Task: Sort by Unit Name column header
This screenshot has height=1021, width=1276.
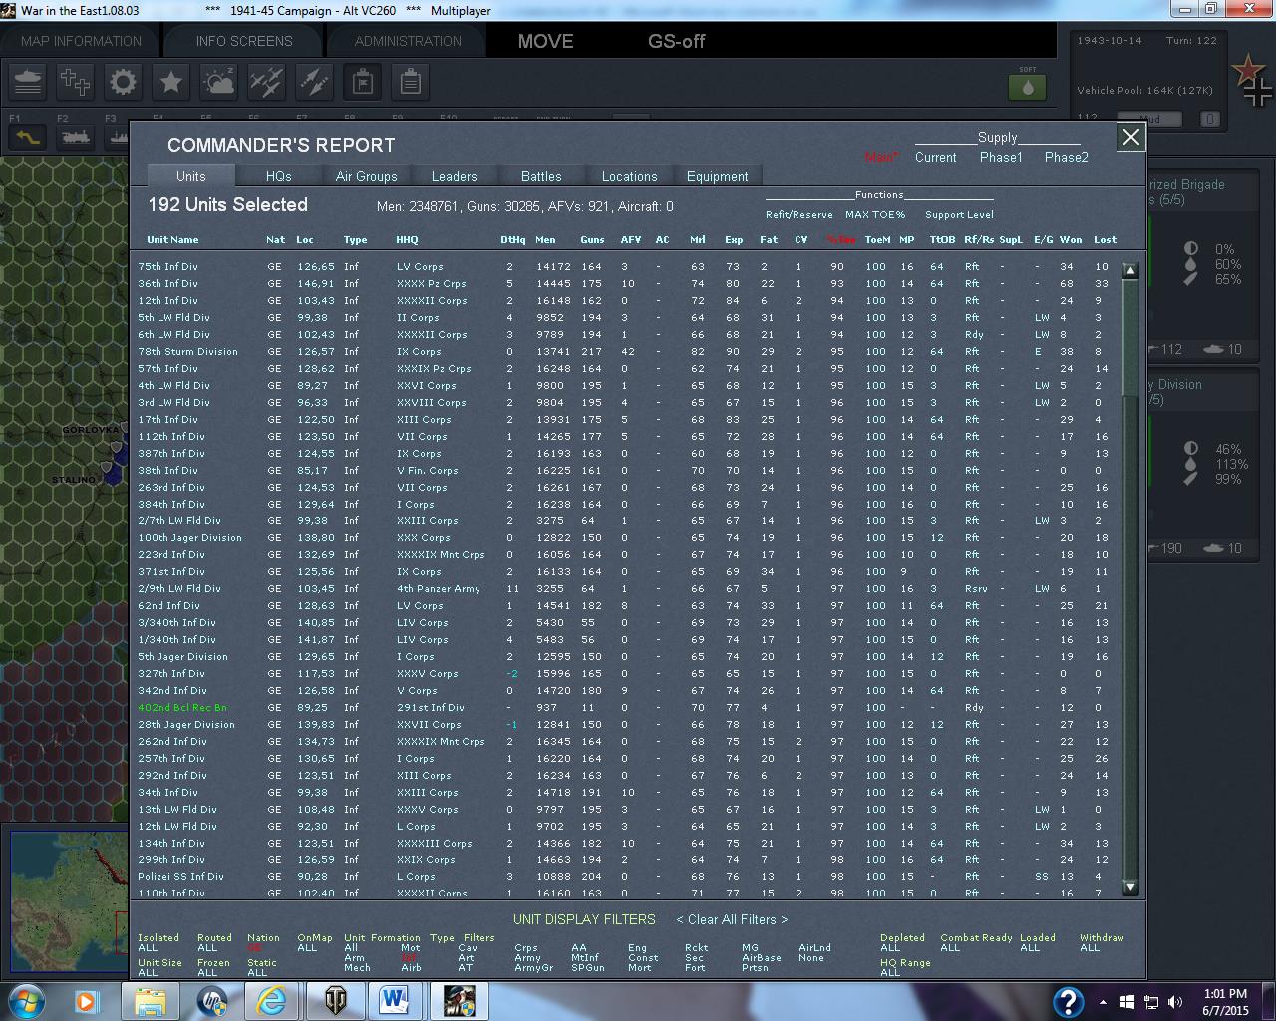Action: (172, 239)
